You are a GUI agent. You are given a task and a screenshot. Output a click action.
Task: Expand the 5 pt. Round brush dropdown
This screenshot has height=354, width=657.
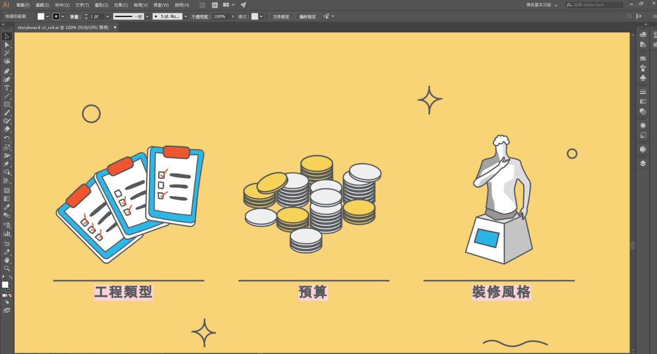pos(185,17)
